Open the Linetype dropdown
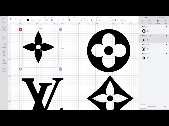The height and width of the screenshot is (126, 169). coord(23,20)
